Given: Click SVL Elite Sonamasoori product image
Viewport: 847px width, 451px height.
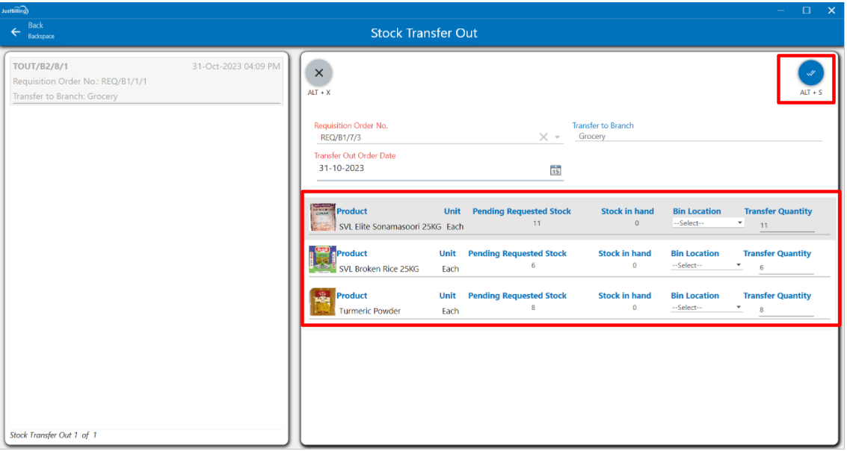Looking at the screenshot, I should pyautogui.click(x=323, y=217).
